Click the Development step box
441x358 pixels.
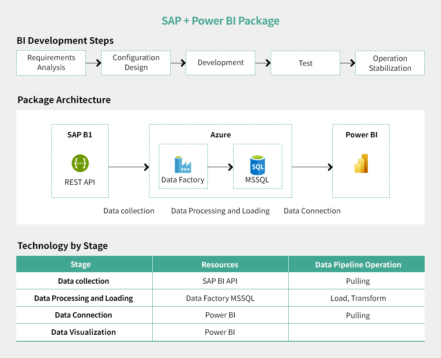point(220,63)
